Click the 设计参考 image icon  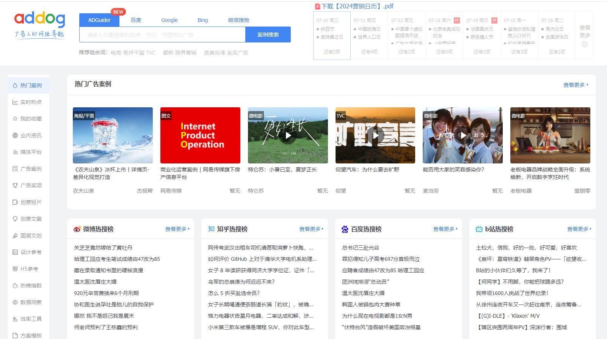coord(15,252)
